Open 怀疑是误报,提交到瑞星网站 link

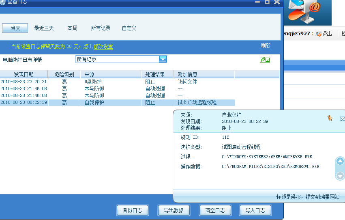point(308,197)
